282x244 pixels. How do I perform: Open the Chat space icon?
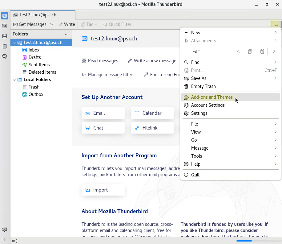point(5,56)
